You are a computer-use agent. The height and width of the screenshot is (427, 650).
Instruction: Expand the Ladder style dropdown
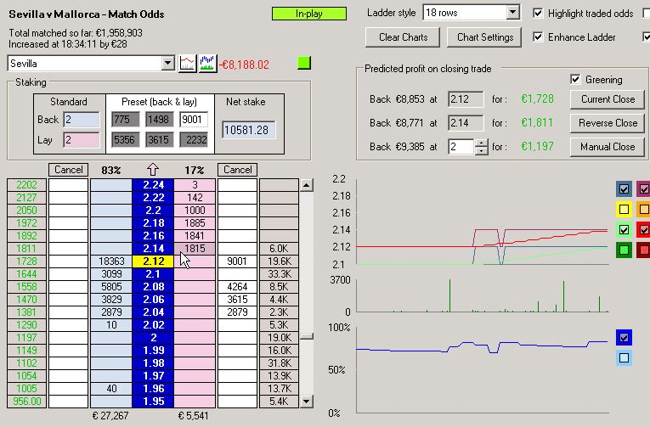coord(512,13)
